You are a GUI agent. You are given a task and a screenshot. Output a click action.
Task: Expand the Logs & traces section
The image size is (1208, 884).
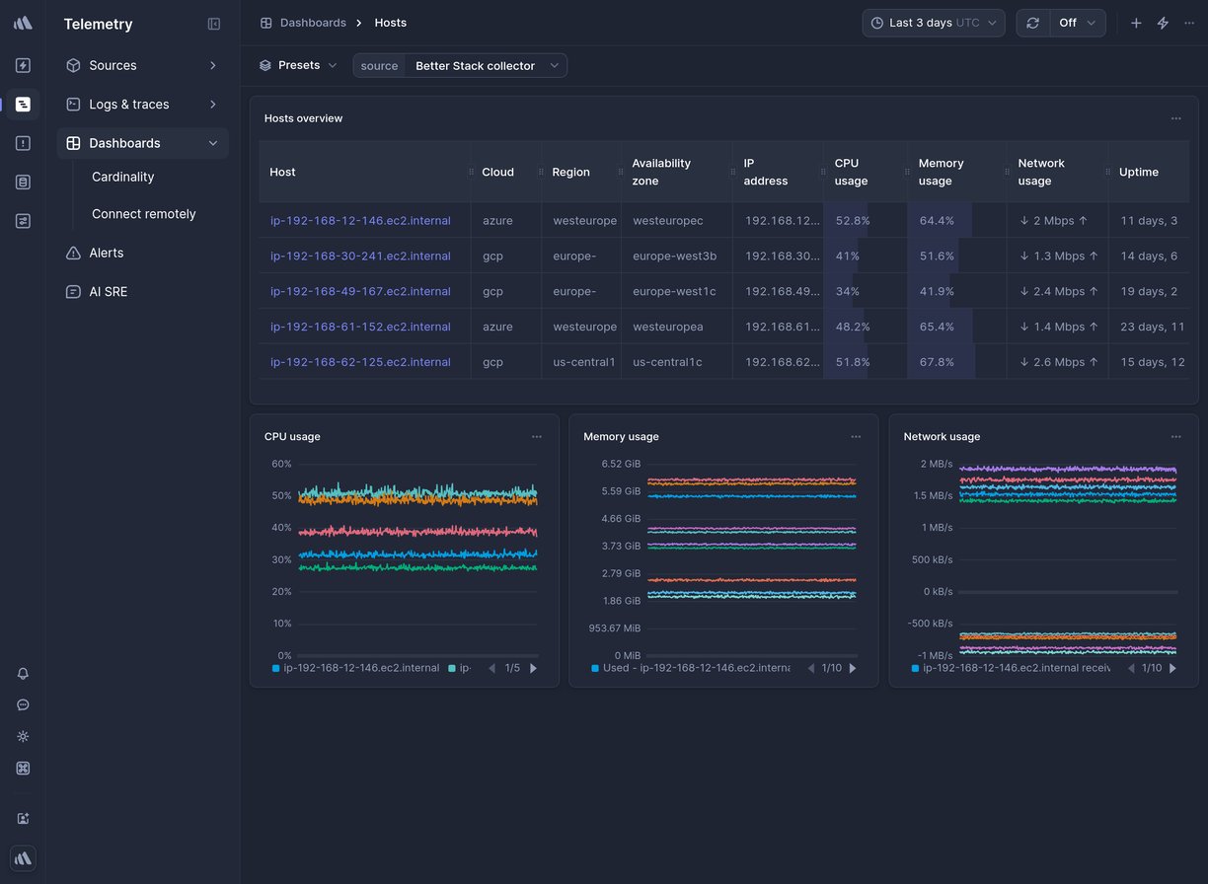(x=126, y=104)
